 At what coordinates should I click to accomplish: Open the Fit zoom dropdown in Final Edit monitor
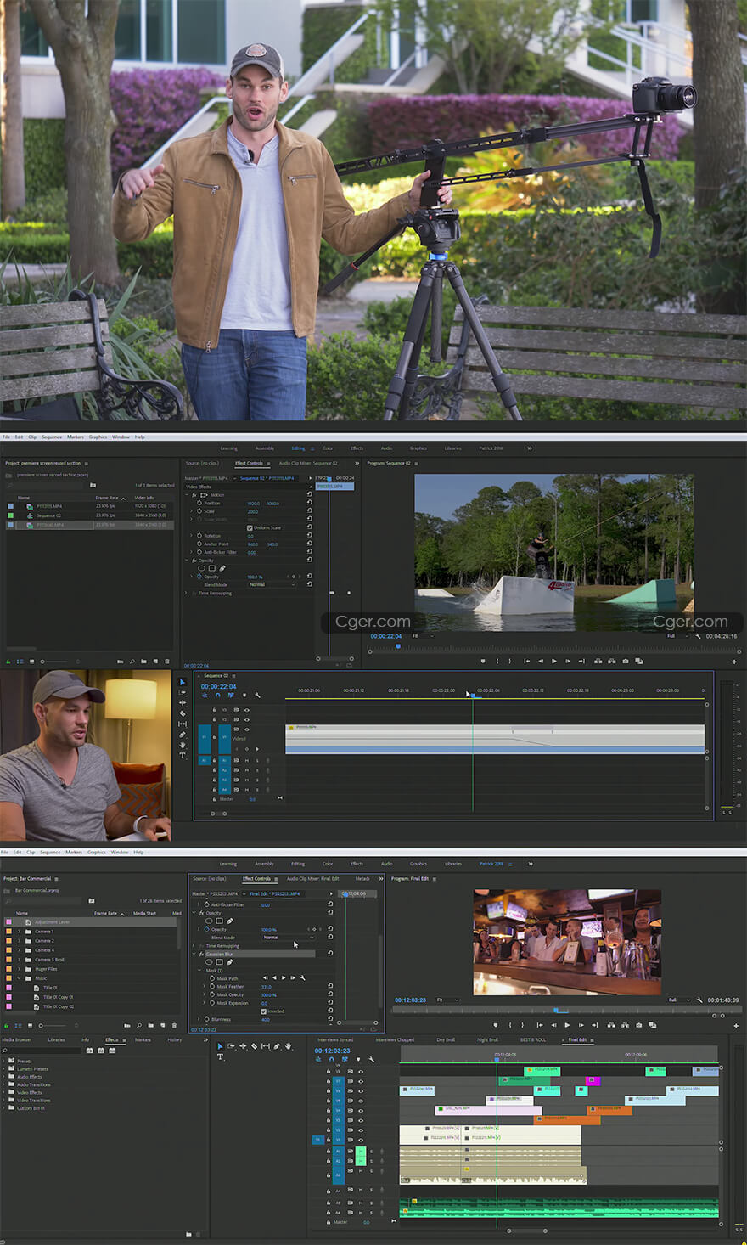coord(447,1000)
